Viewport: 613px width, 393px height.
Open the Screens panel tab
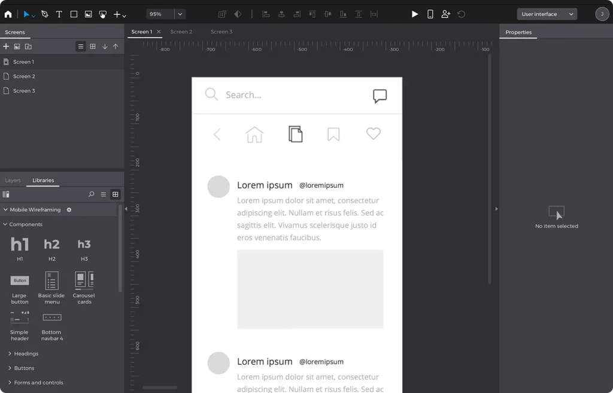point(15,32)
